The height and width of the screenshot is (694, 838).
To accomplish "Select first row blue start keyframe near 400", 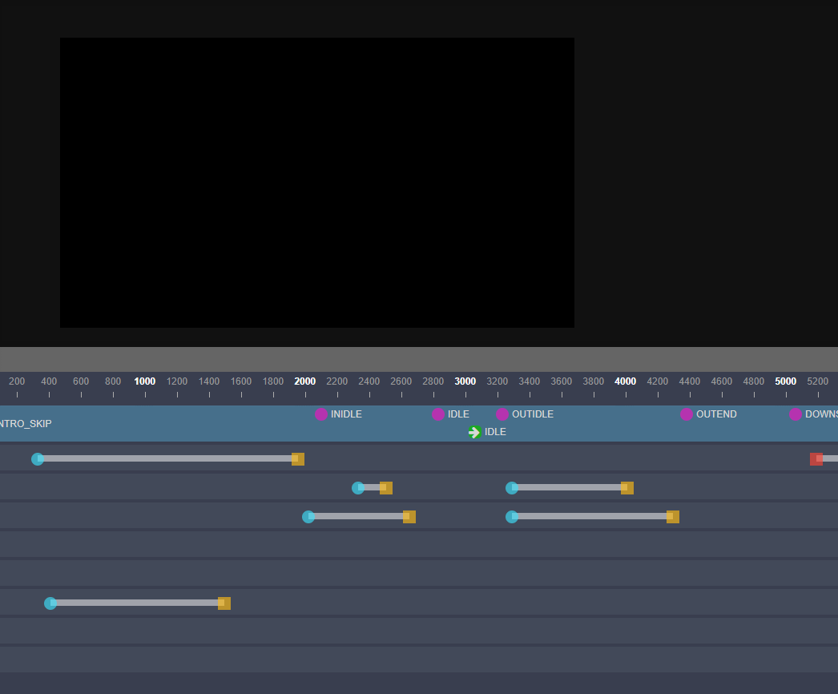I will point(38,458).
